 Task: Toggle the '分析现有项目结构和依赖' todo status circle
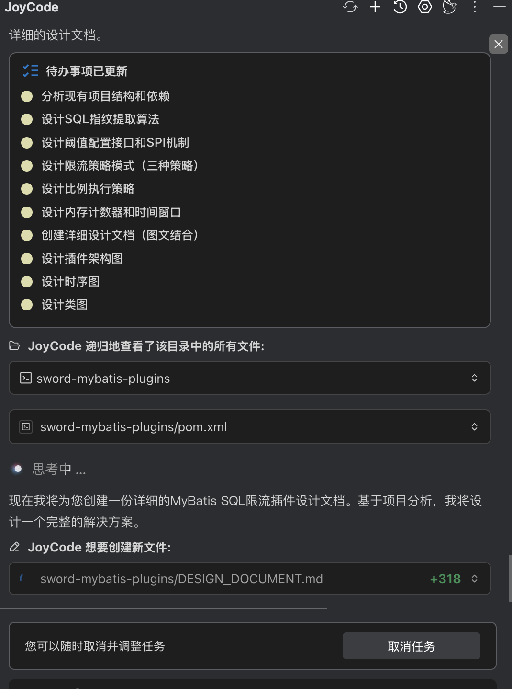[x=27, y=96]
